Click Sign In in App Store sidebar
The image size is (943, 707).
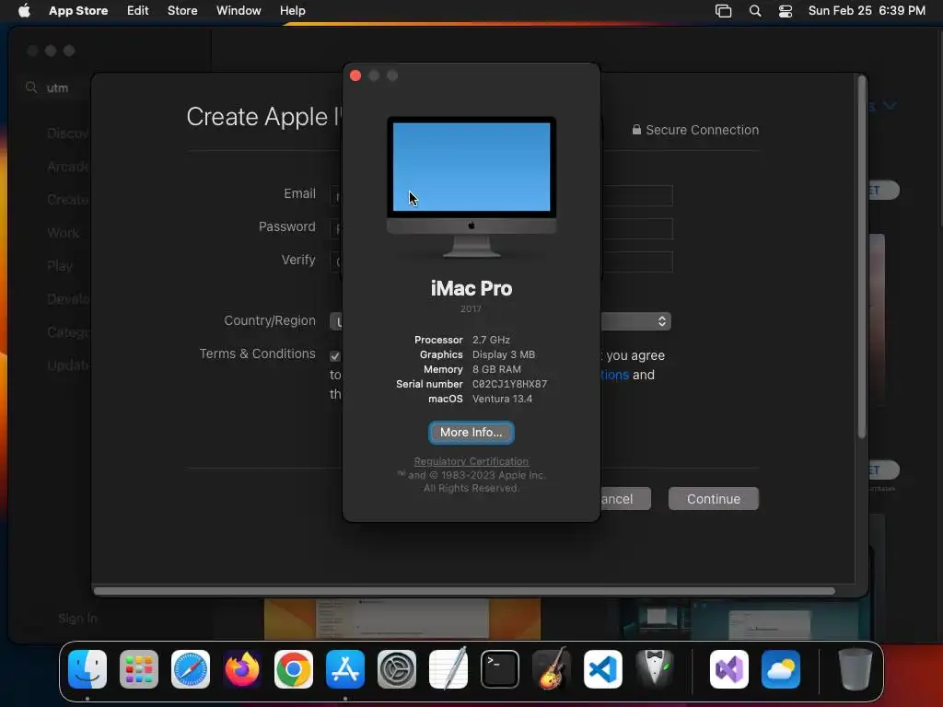click(x=77, y=618)
